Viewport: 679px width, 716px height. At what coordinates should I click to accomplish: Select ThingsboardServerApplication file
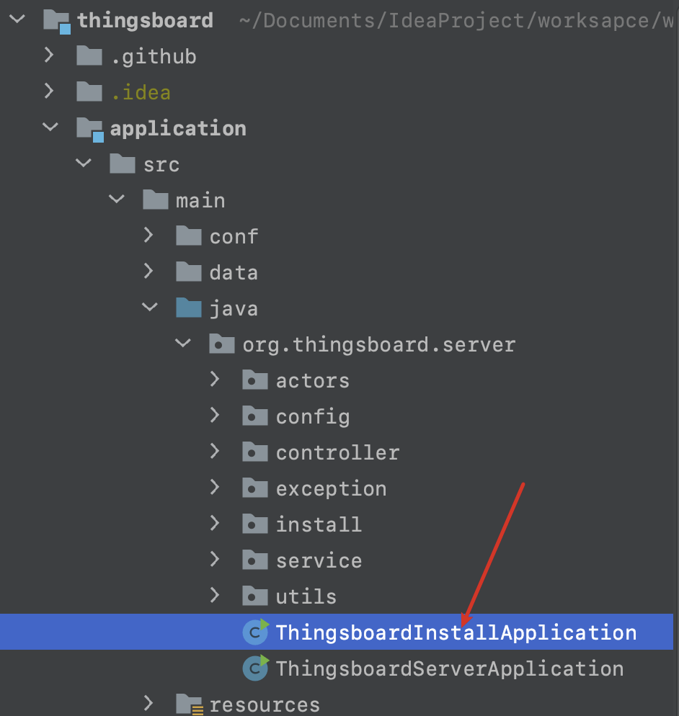pyautogui.click(x=450, y=669)
